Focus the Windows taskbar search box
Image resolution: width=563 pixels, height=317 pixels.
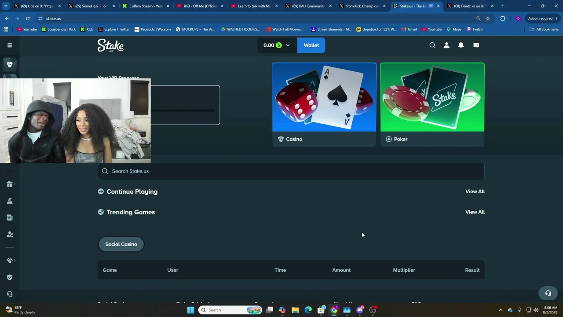click(x=230, y=310)
